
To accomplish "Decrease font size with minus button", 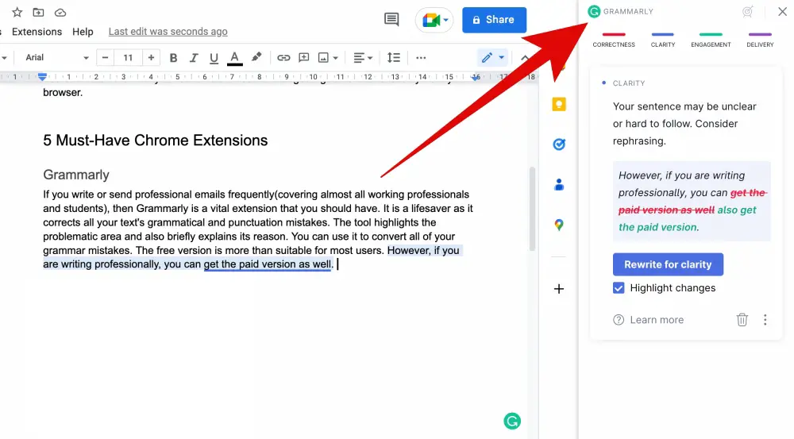I will click(105, 58).
